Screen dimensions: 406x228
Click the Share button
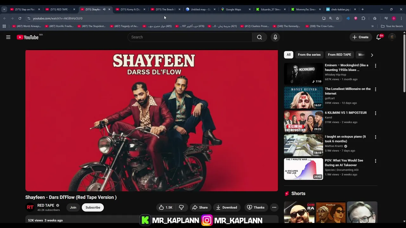[x=200, y=207]
